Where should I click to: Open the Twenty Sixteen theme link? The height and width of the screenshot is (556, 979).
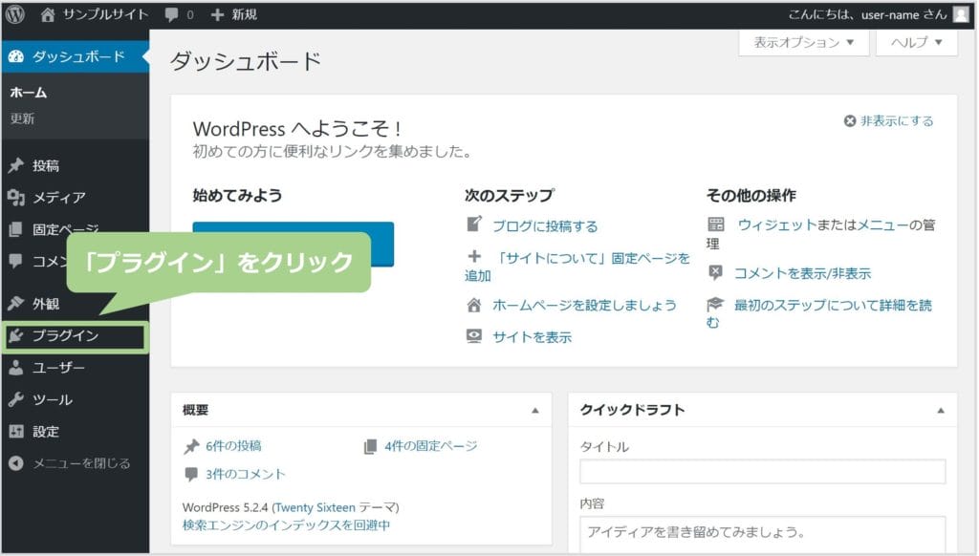tap(314, 507)
